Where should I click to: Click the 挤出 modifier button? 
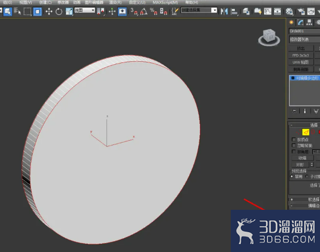tap(301, 48)
